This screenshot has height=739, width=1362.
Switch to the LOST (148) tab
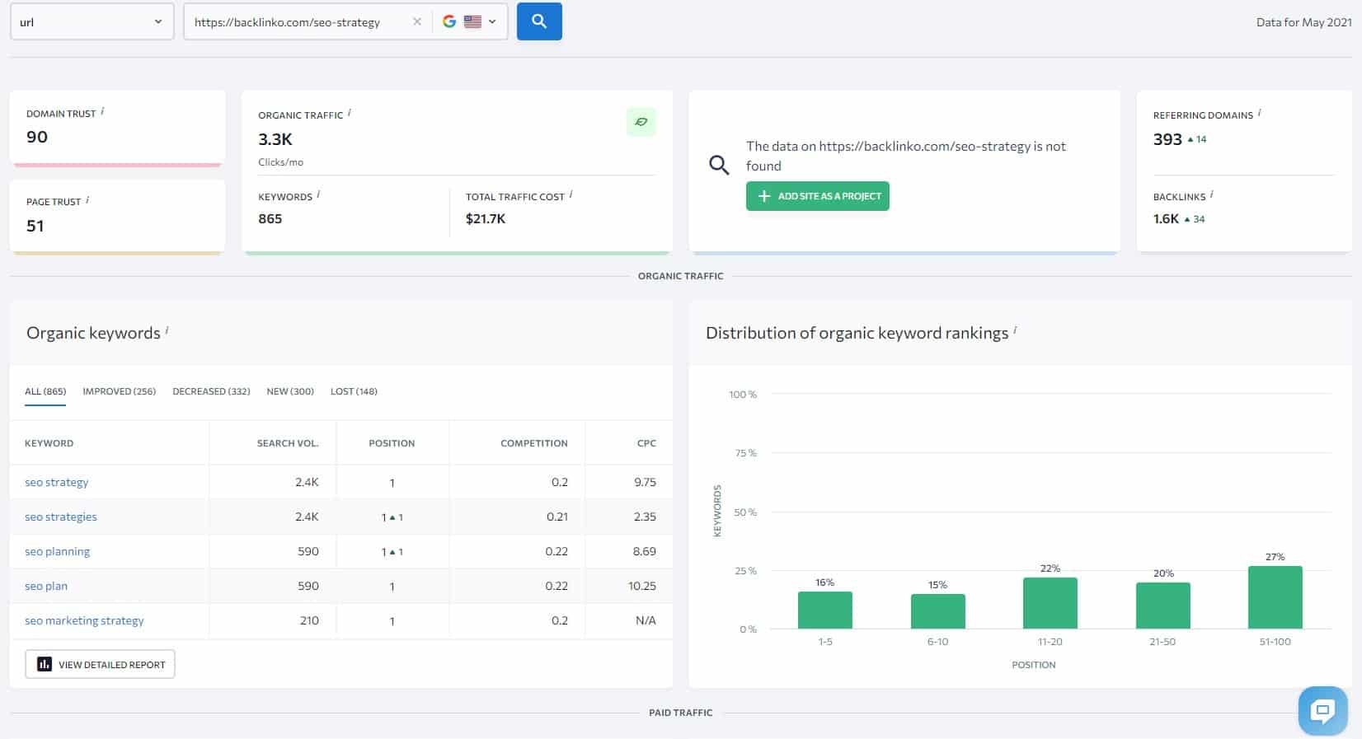[354, 391]
